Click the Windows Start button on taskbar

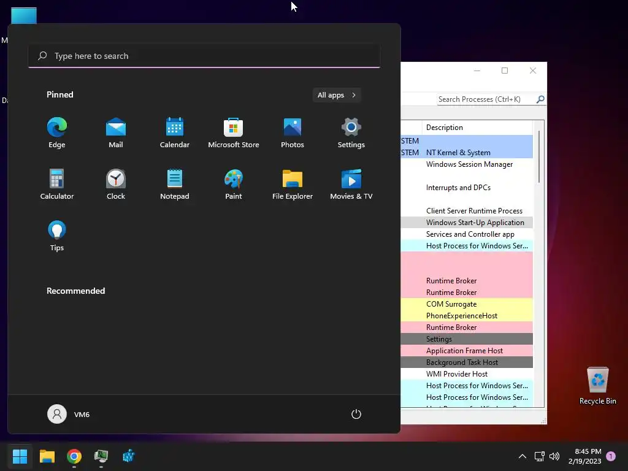20,456
